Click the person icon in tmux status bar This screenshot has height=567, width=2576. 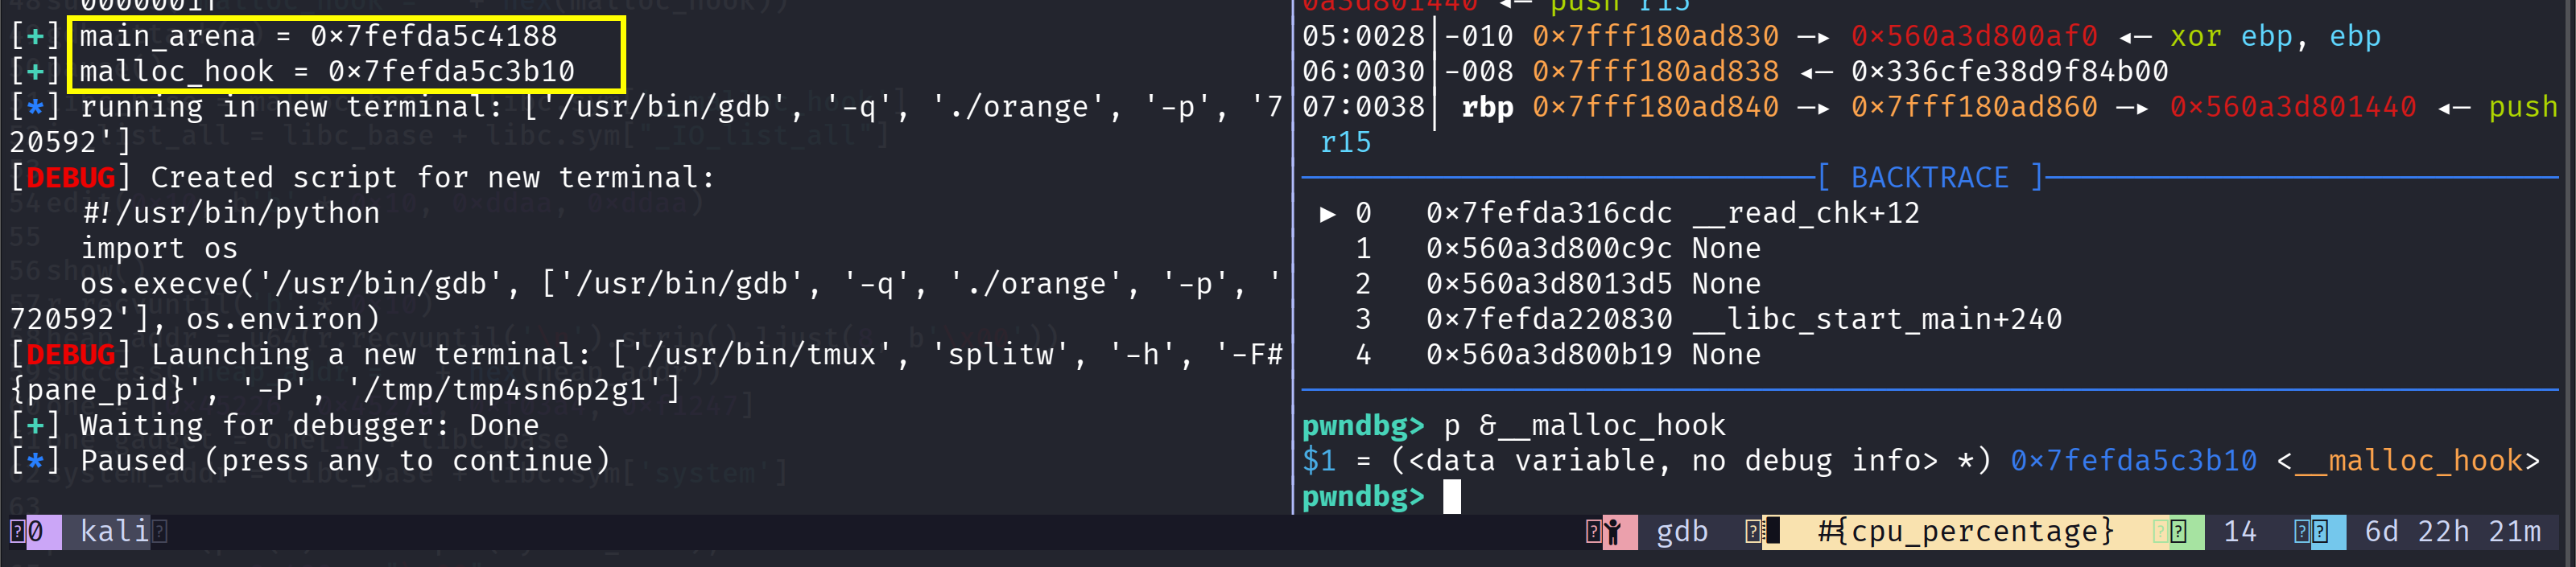[x=1612, y=532]
